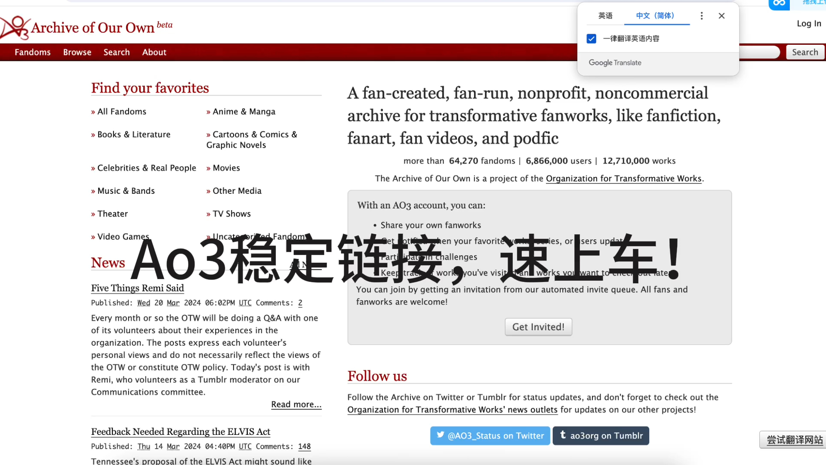Expand the Browse navigation menu

coord(77,52)
